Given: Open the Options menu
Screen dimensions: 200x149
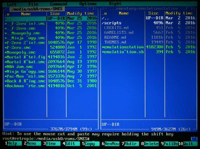Looking at the screenshot, I should (x=88, y=4).
